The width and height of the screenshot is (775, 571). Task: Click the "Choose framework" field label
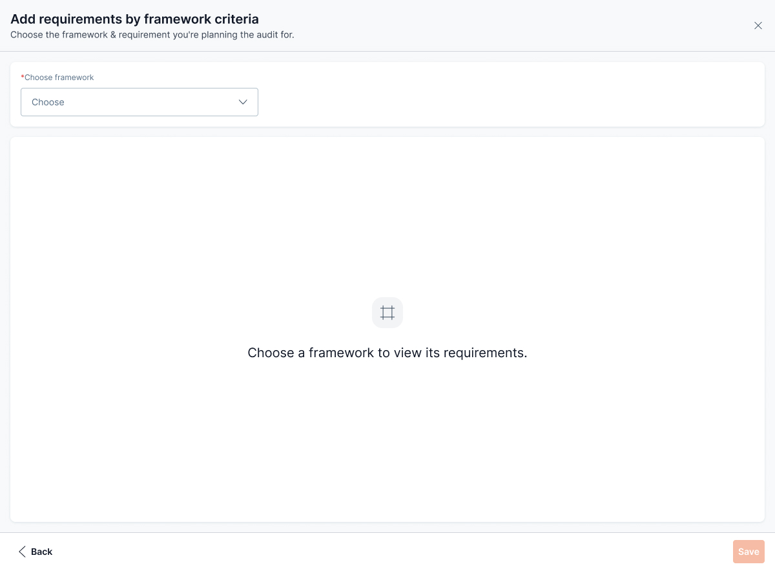pyautogui.click(x=59, y=78)
